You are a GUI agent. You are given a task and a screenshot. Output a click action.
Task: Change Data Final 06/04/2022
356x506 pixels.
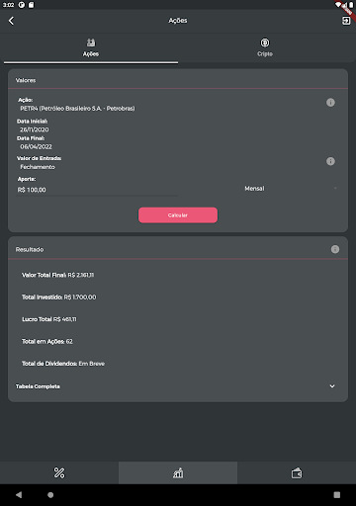point(36,147)
